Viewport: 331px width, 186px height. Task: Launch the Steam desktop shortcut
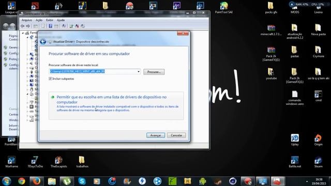click(319, 162)
